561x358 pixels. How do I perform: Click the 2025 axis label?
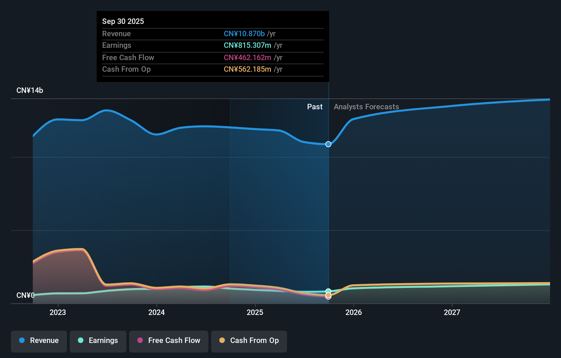tap(255, 312)
